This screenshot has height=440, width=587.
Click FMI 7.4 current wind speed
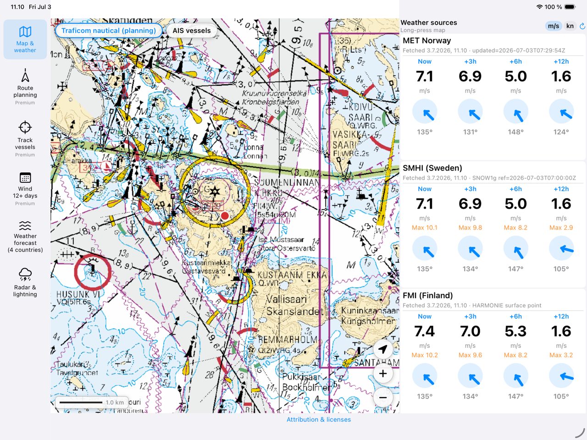[x=425, y=331]
